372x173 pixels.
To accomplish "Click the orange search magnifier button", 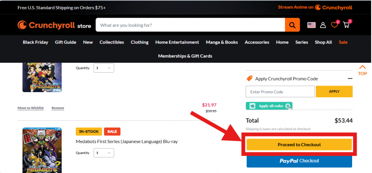I will click(x=292, y=25).
